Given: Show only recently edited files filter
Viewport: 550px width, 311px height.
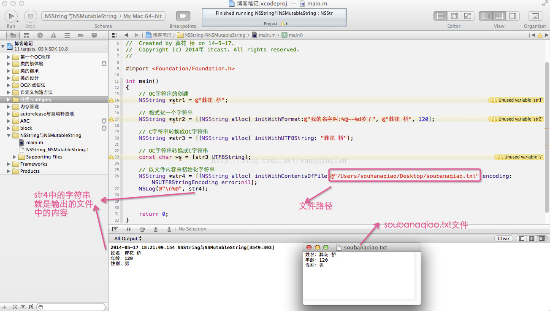Looking at the screenshot, I should point(15,307).
